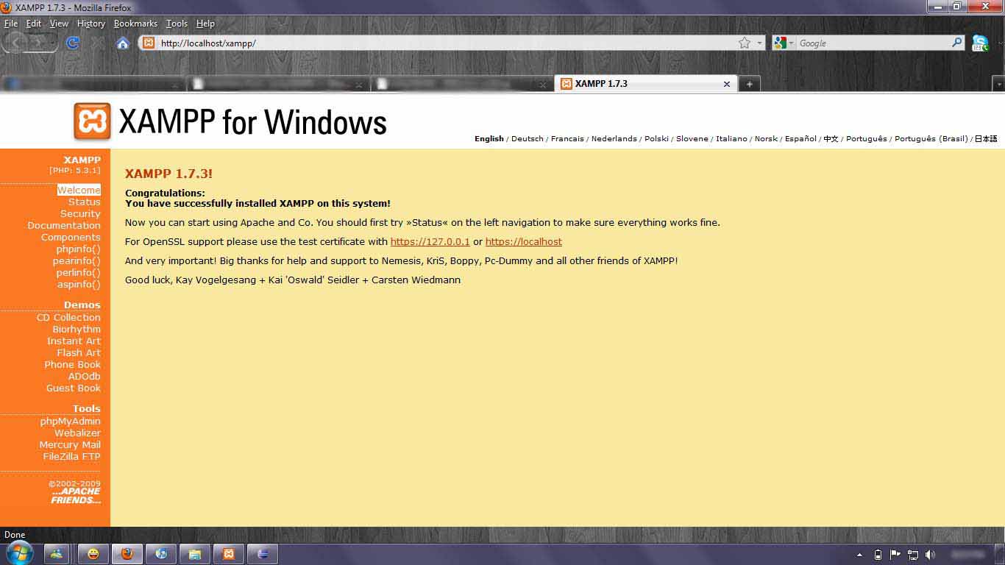Open the Guest Book demo
1005x565 pixels.
click(74, 388)
